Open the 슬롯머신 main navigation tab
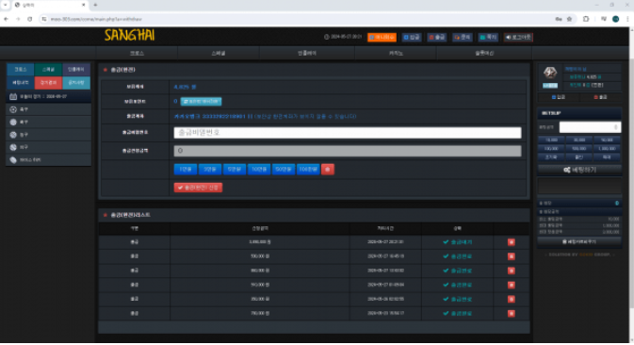 [484, 53]
